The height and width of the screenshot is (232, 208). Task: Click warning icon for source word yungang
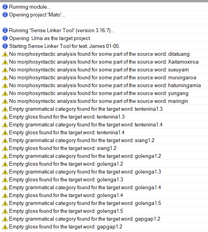(5, 93)
